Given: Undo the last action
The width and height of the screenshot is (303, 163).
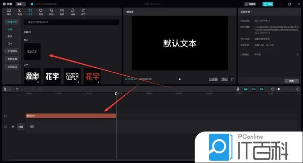Looking at the screenshot, I should [17, 89].
